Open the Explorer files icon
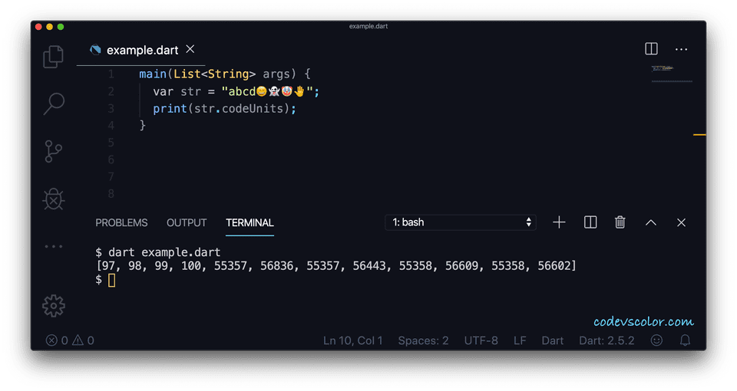This screenshot has width=737, height=391. (53, 56)
